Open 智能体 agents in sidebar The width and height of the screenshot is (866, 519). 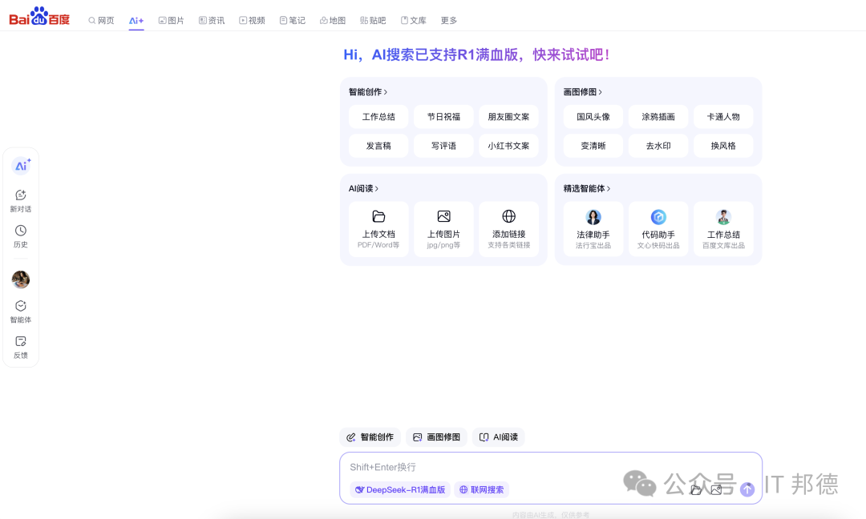(x=21, y=312)
